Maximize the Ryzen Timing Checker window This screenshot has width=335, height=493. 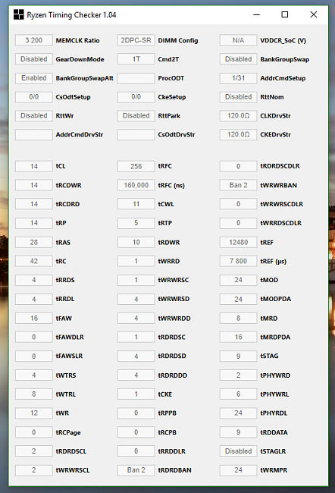coord(285,14)
